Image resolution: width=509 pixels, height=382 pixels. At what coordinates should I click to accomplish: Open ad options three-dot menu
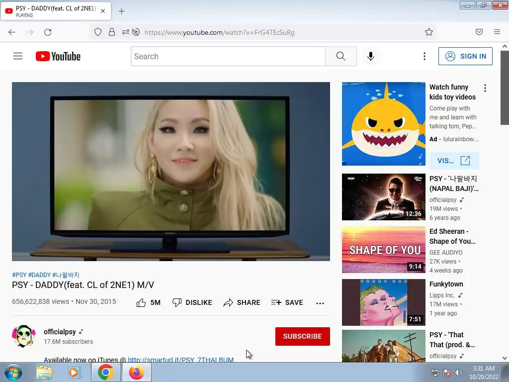pyautogui.click(x=485, y=88)
